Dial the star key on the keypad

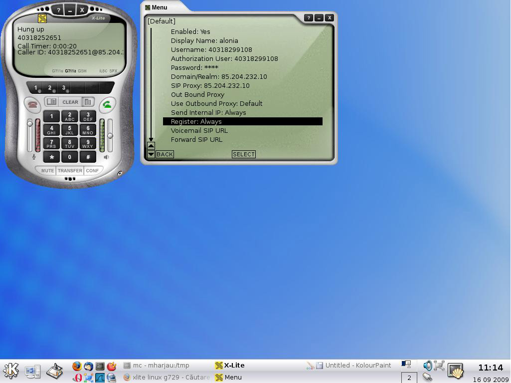(x=51, y=157)
